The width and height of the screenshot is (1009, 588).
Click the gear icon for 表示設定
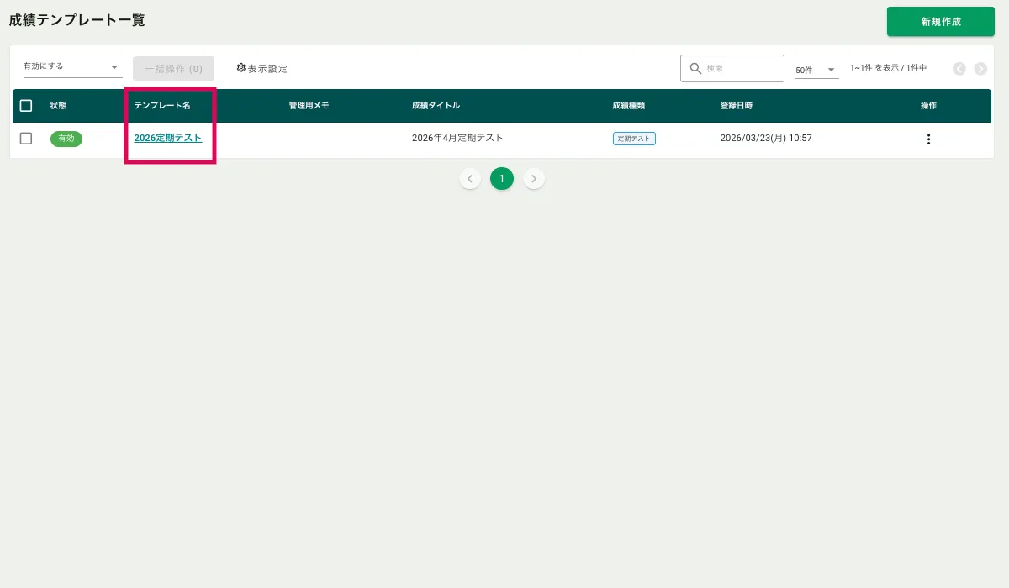[241, 68]
